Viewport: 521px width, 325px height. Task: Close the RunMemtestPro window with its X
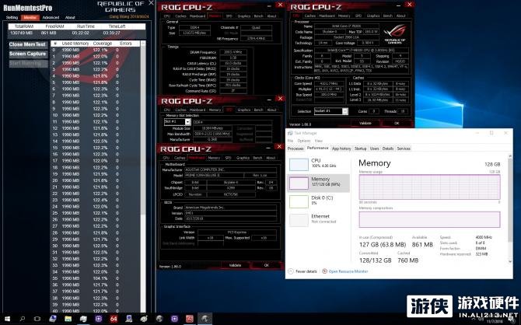[x=151, y=3]
